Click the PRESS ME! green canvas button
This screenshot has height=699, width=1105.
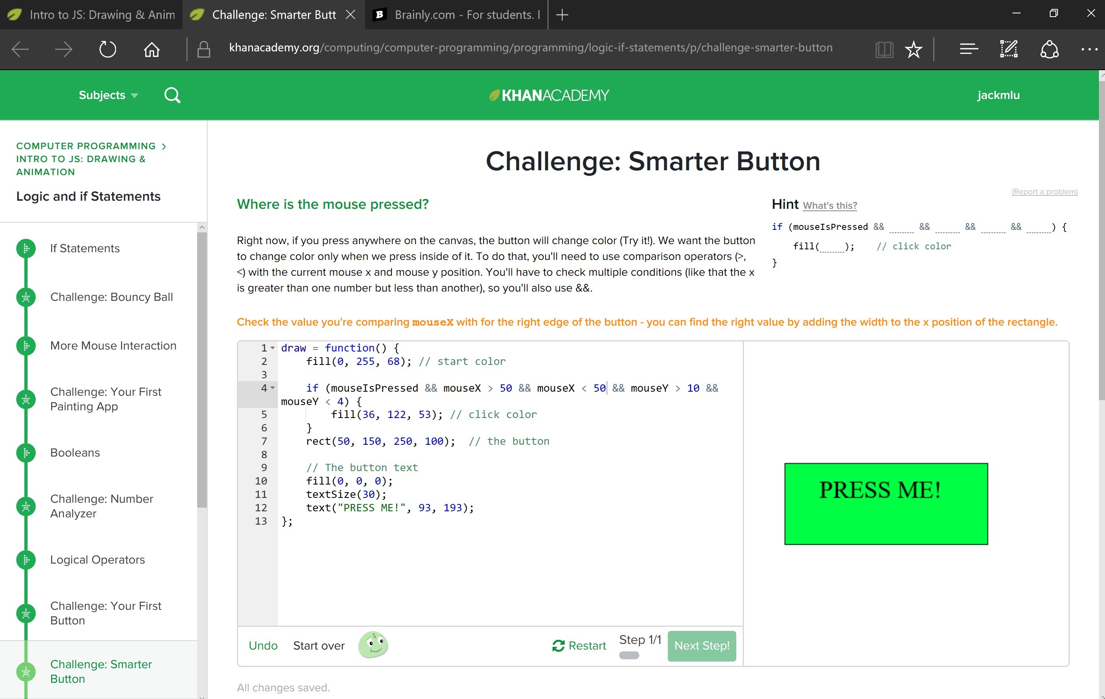tap(886, 504)
